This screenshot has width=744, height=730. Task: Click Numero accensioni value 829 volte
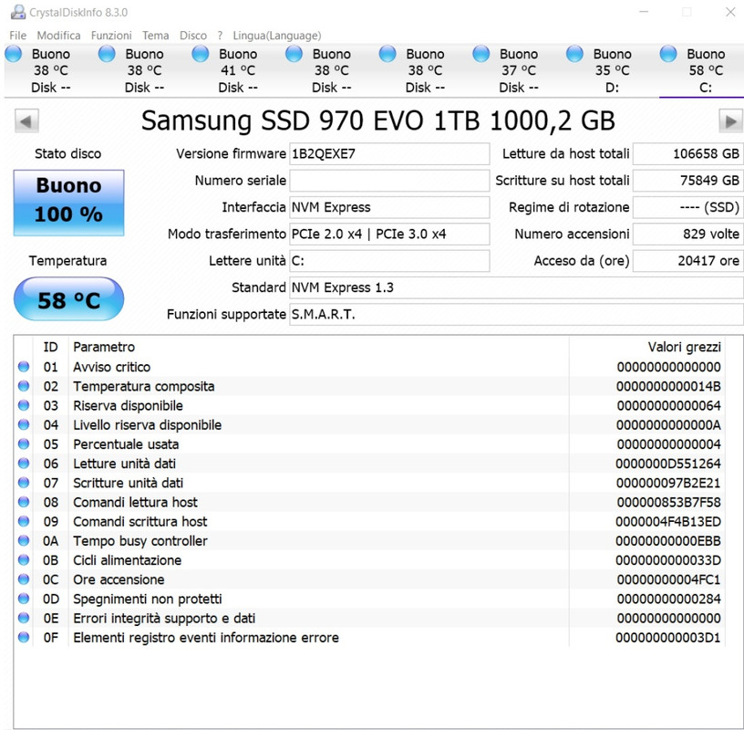coord(688,235)
